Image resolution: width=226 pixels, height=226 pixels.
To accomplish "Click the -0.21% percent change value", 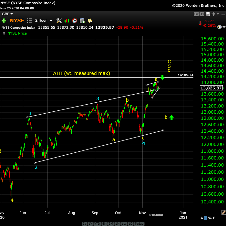I will 137,27.
